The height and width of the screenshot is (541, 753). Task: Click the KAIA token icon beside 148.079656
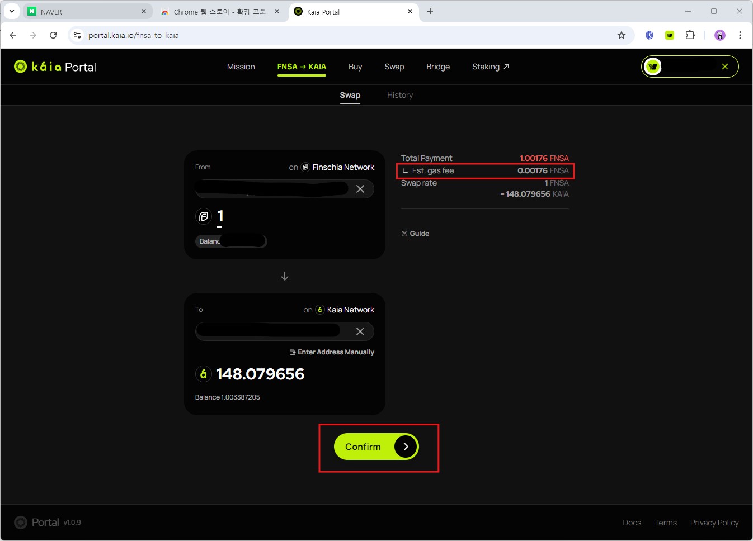204,374
